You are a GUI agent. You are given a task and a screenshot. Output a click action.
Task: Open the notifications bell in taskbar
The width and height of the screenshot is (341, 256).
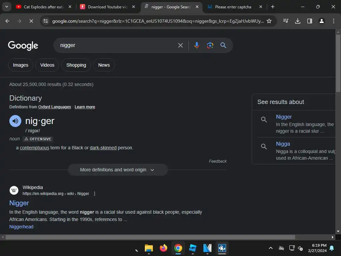[332, 248]
